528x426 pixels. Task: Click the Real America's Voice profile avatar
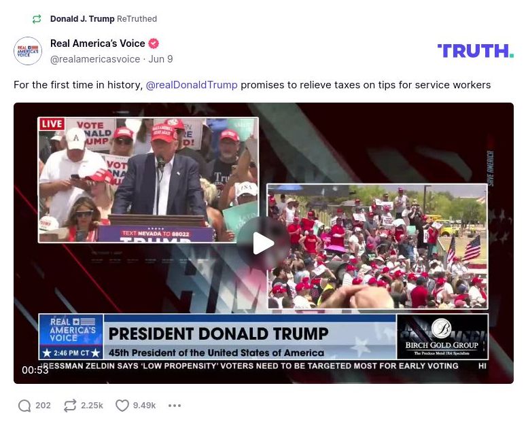[x=28, y=51]
